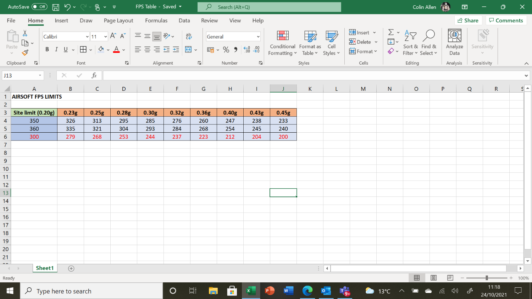Click the AutoSum sigma icon
This screenshot has height=299, width=532.
(x=391, y=33)
